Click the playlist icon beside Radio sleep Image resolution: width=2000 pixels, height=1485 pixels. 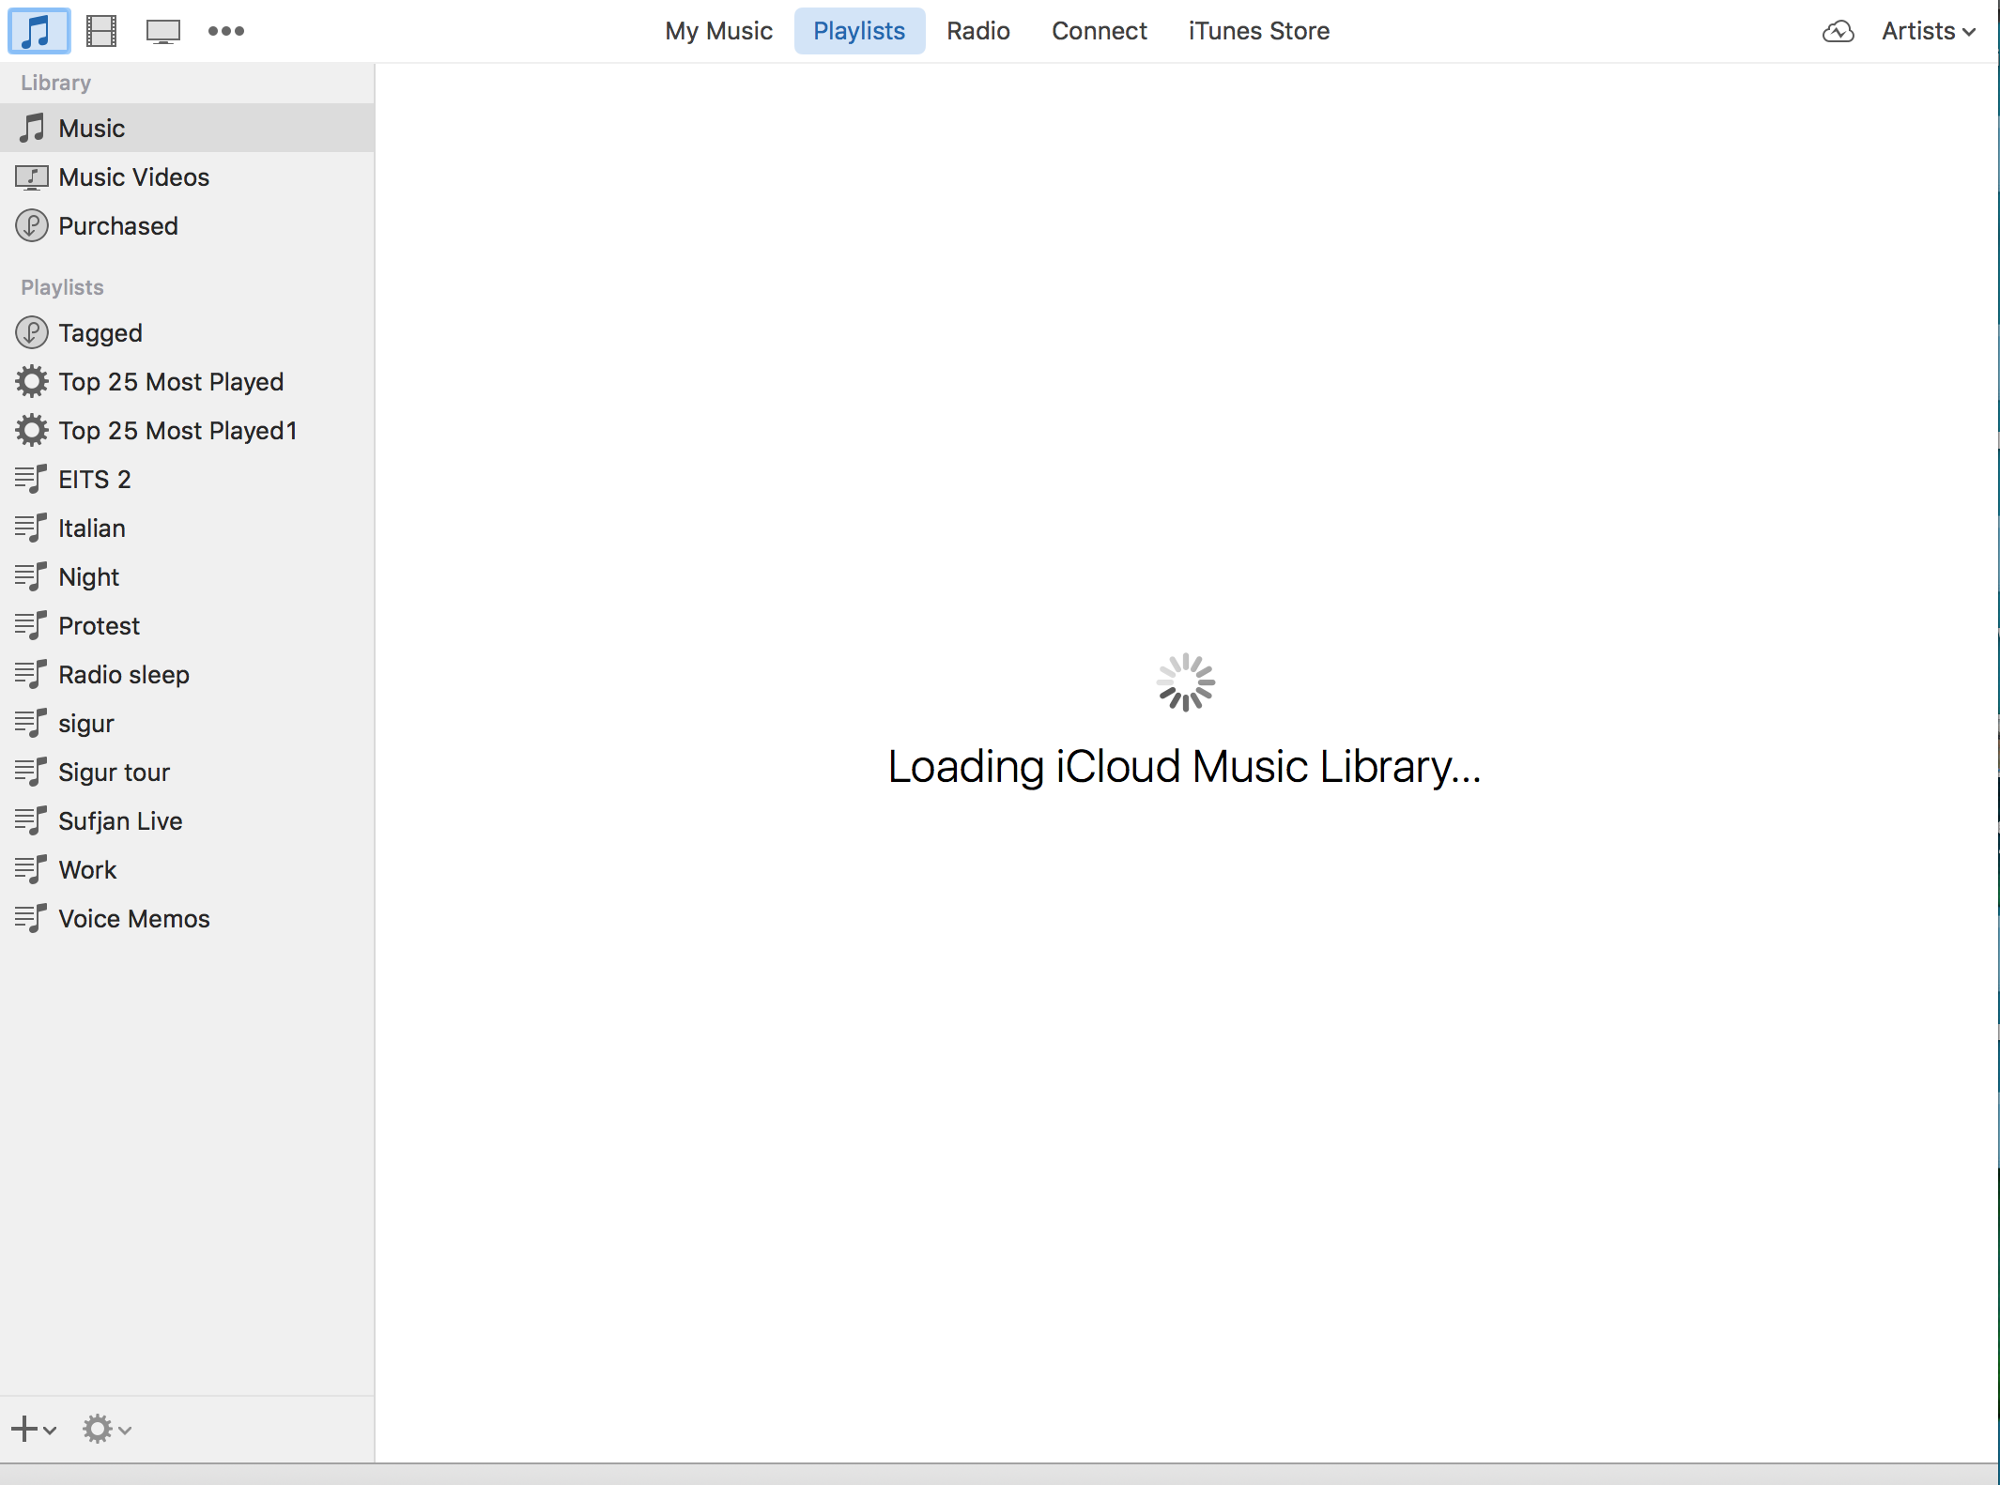coord(31,674)
